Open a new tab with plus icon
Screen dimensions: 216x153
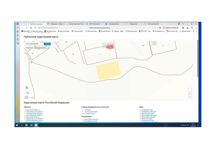point(164,24)
